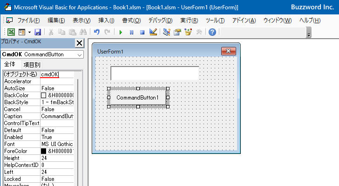
Task: Toggle Design Mode icon in the toolbar
Action: click(x=153, y=32)
